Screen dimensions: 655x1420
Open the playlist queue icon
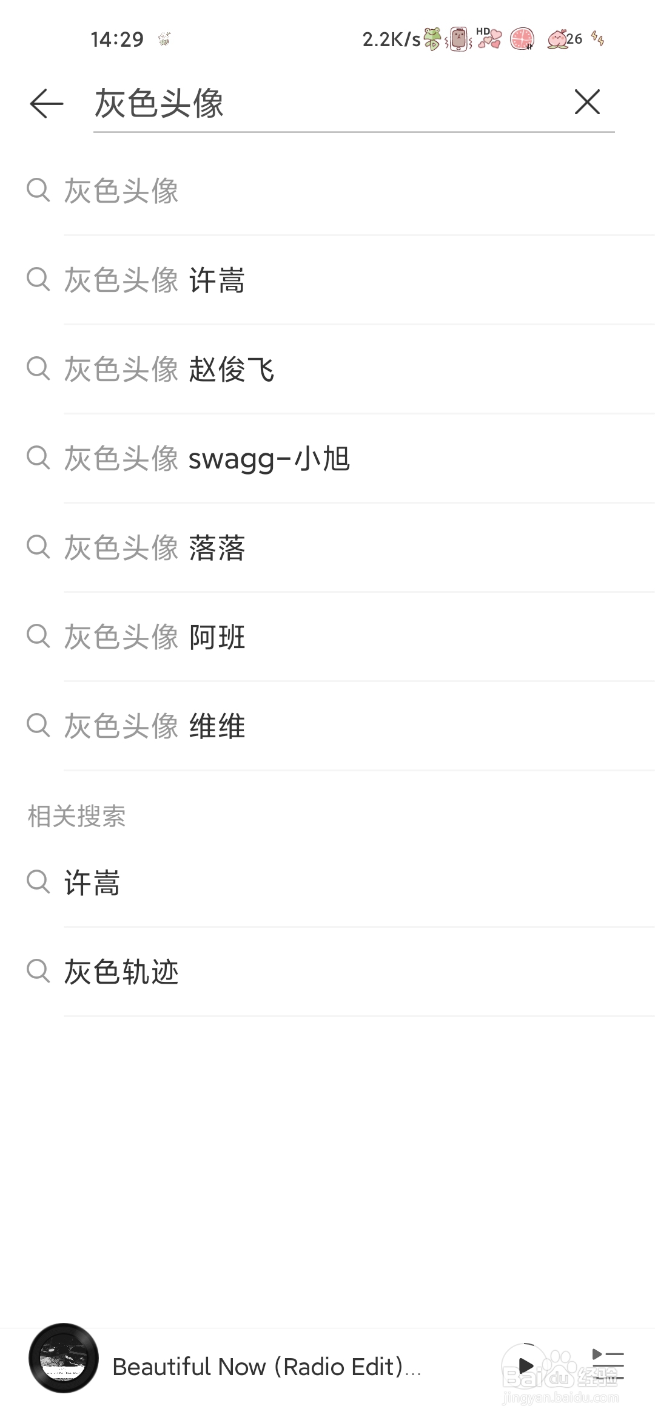point(607,1365)
